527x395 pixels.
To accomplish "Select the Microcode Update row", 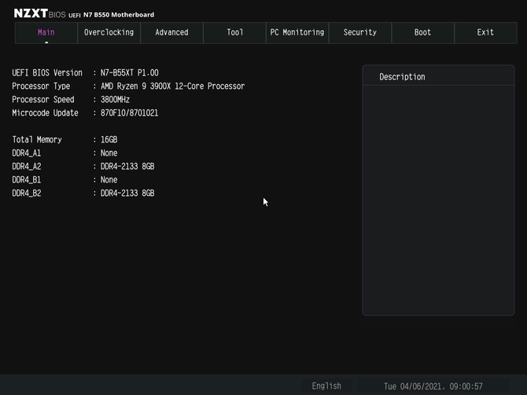I will point(85,113).
